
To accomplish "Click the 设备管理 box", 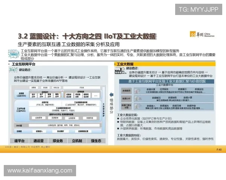I will 39,118.
